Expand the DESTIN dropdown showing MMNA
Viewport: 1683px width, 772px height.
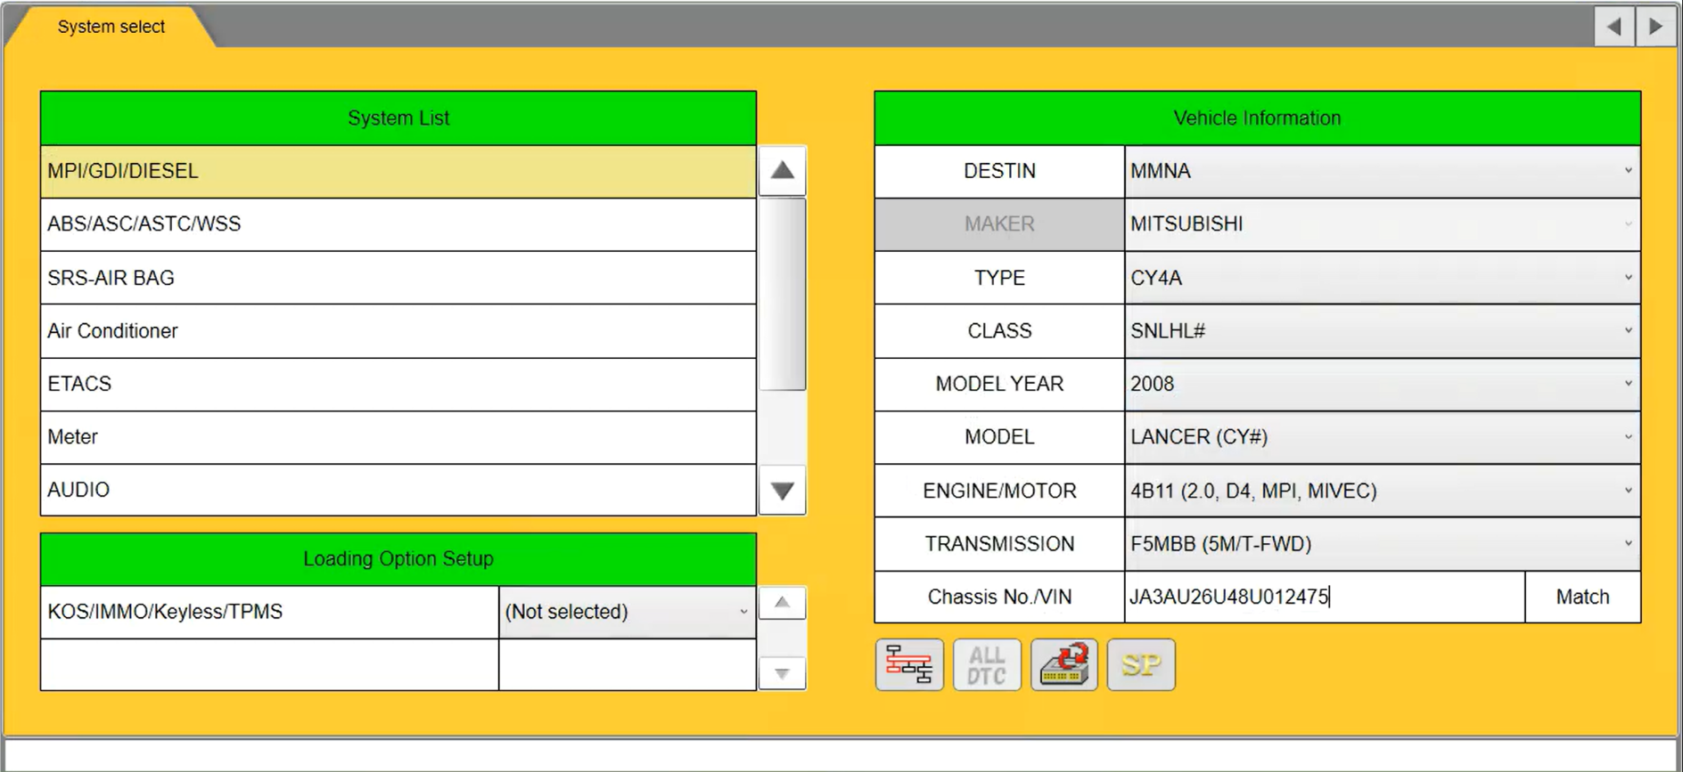(x=1382, y=171)
